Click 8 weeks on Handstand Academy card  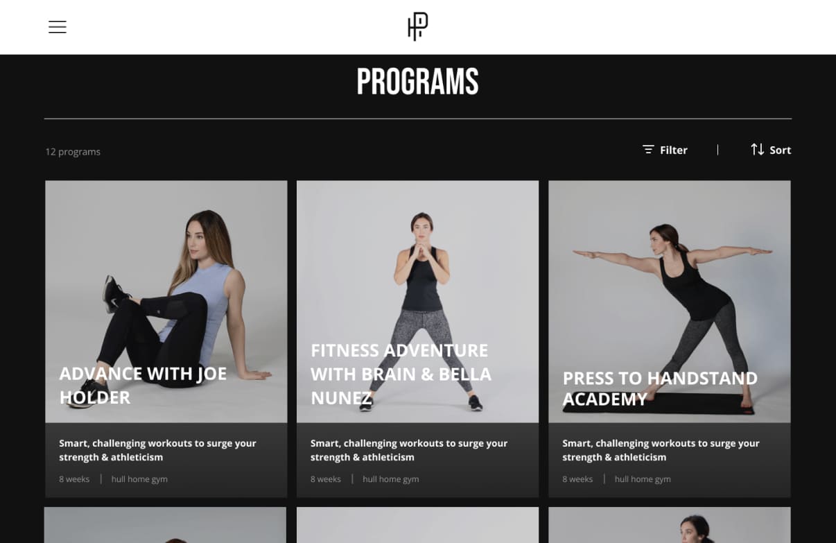click(x=577, y=479)
